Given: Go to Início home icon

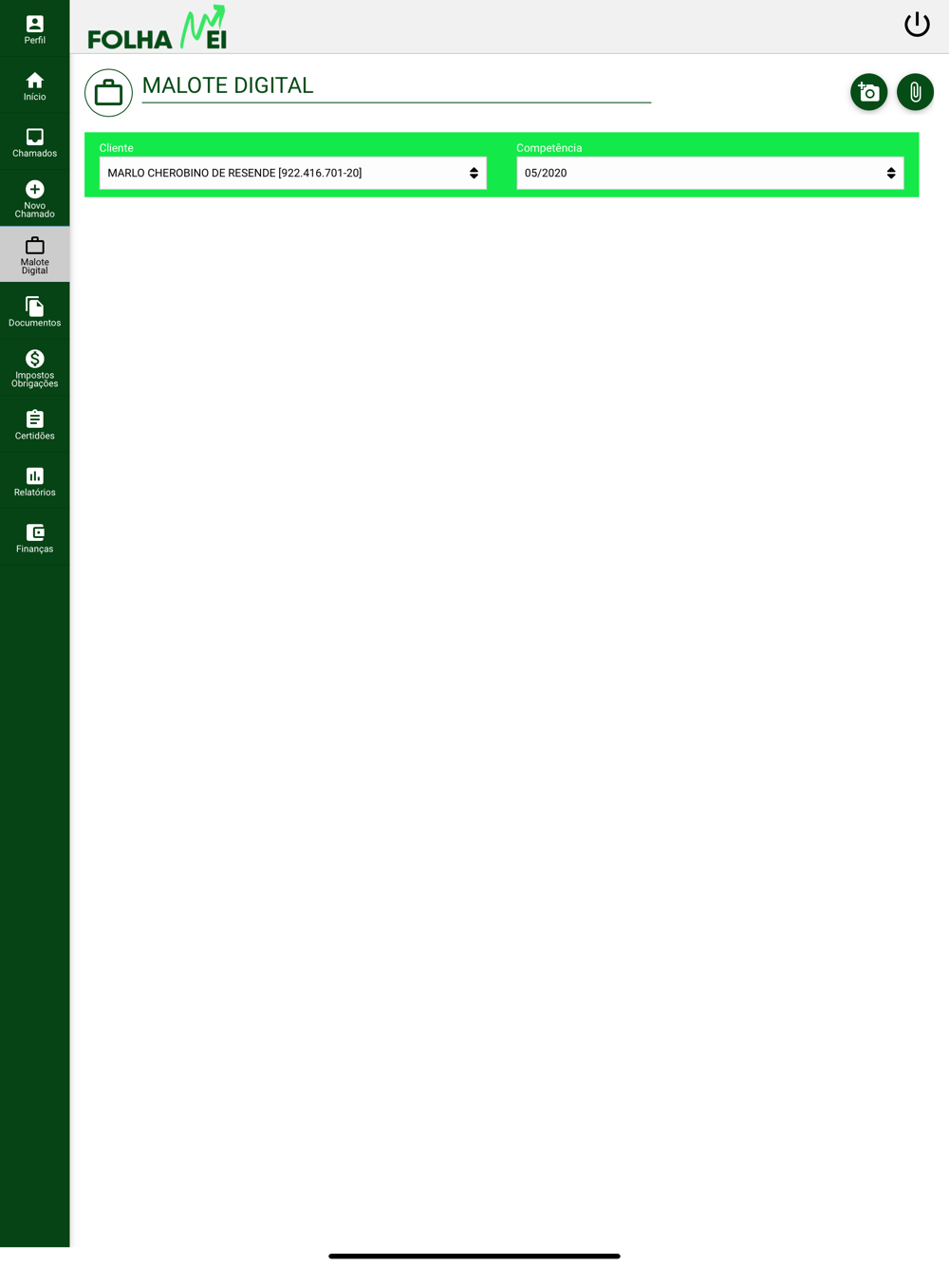Looking at the screenshot, I should coord(34,85).
